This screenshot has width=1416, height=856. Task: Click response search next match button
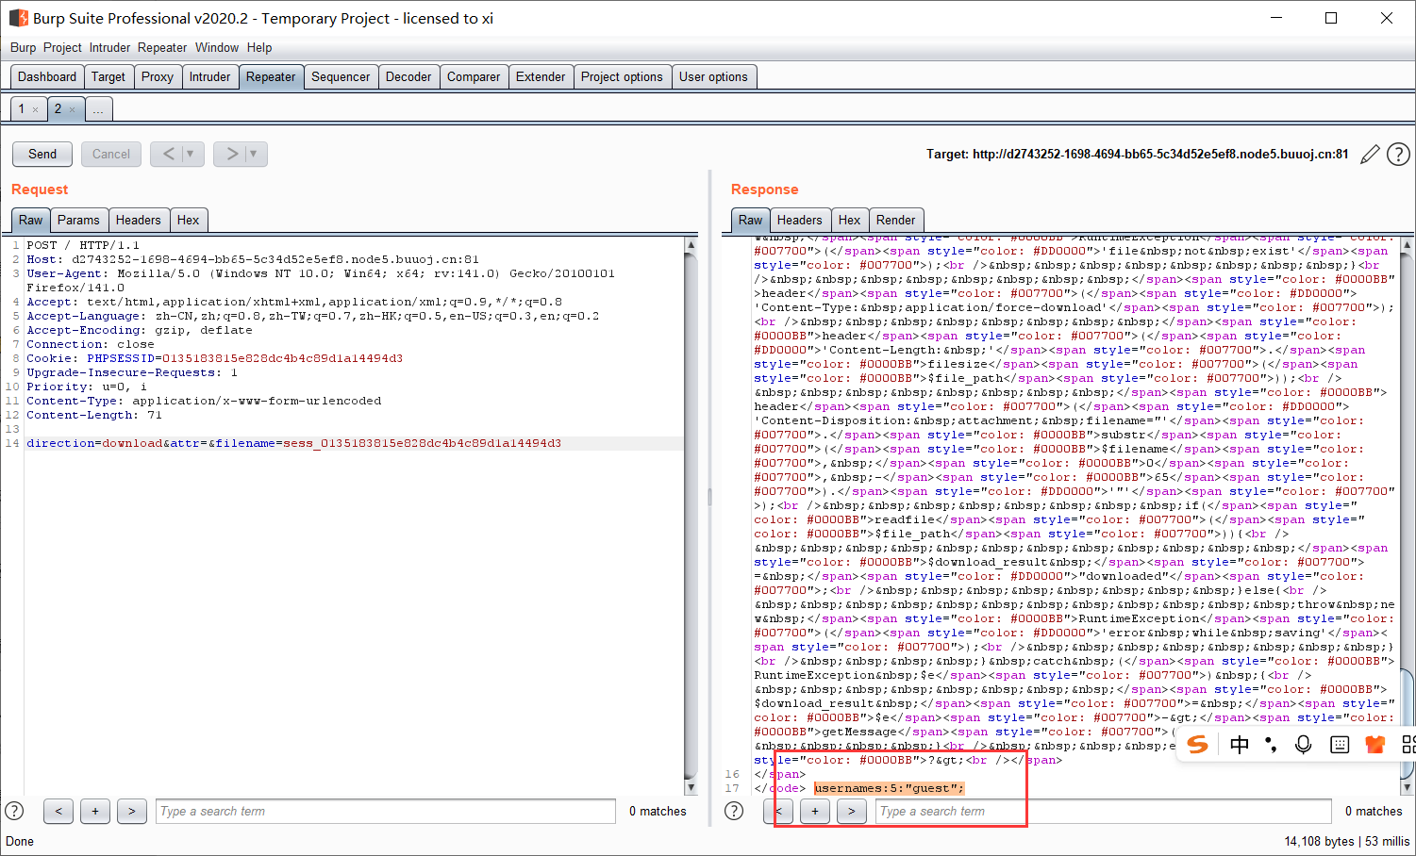coord(852,811)
